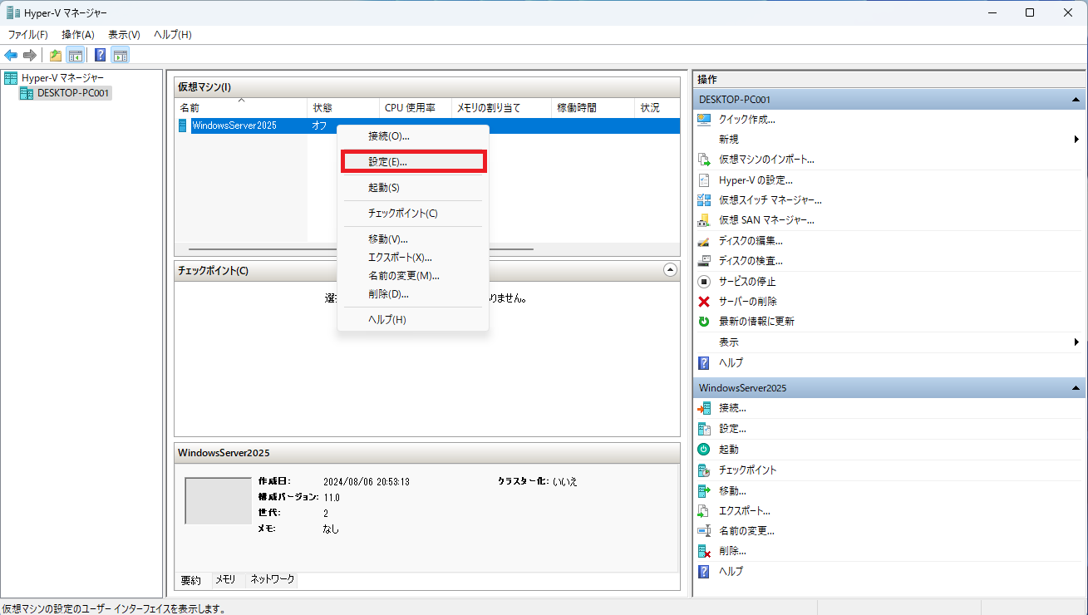Viewport: 1088px width, 615px height.
Task: Switch to the 要約 tab
Action: tap(191, 580)
